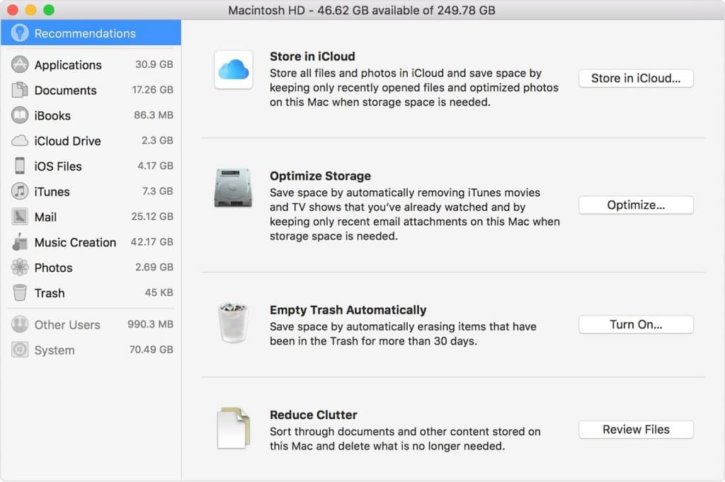Open the System section via its icon
Screen dimensions: 725x482
point(20,350)
